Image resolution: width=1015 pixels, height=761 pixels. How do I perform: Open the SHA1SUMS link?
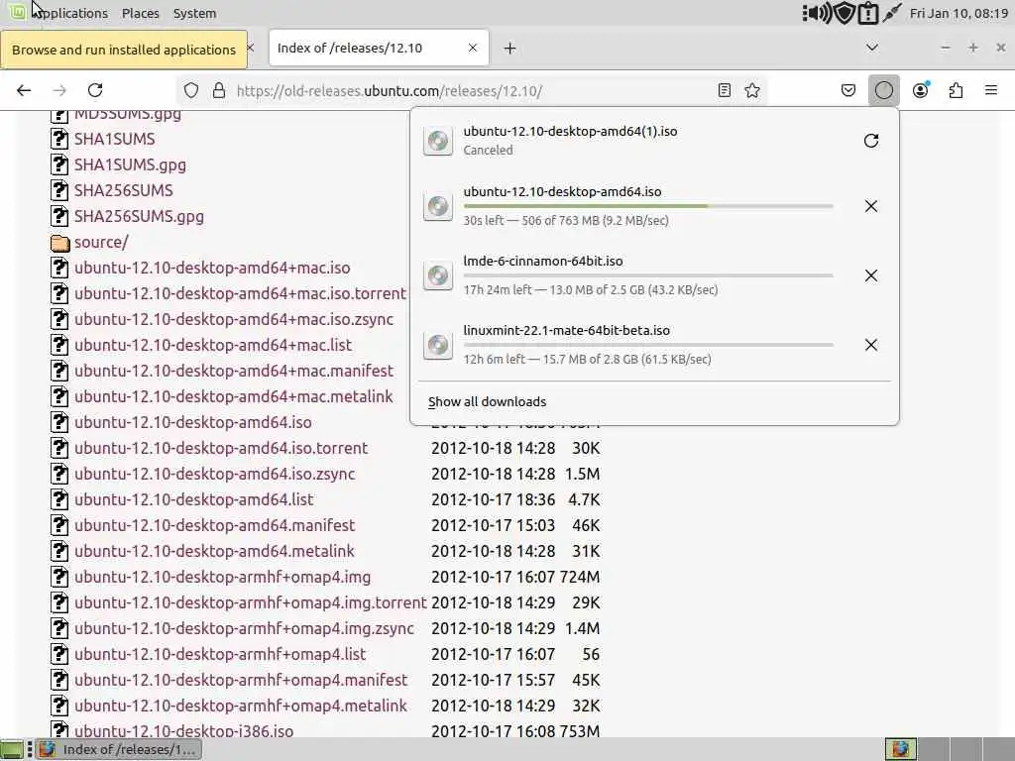click(115, 139)
